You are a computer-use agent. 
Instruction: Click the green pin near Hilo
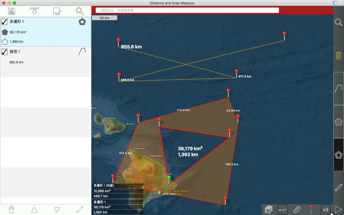tap(169, 178)
